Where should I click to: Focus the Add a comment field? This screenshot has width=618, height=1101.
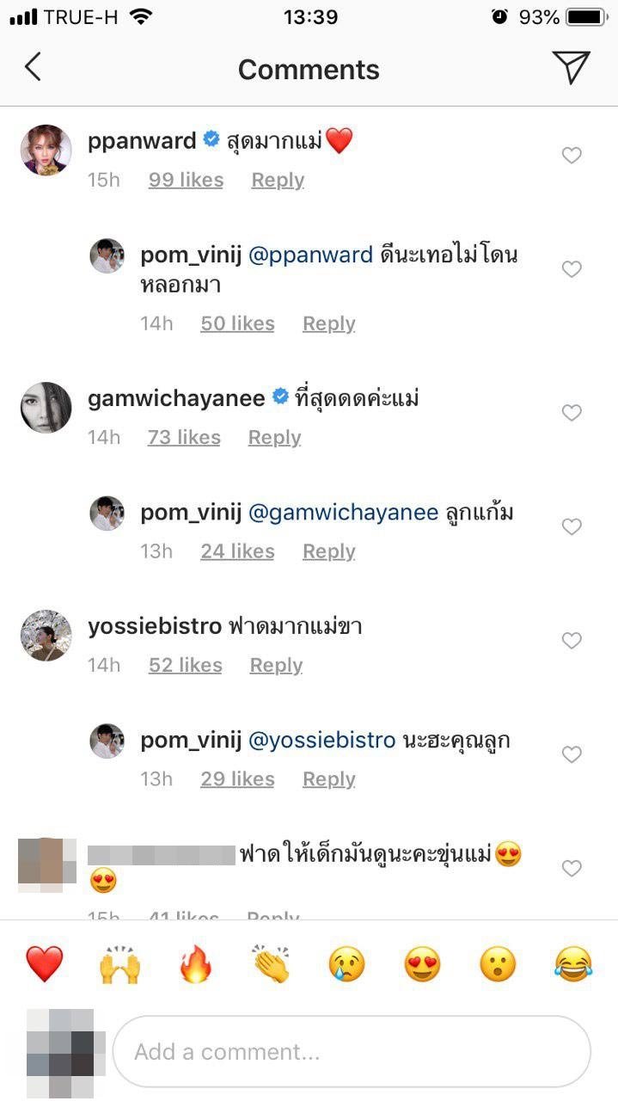(x=351, y=1051)
